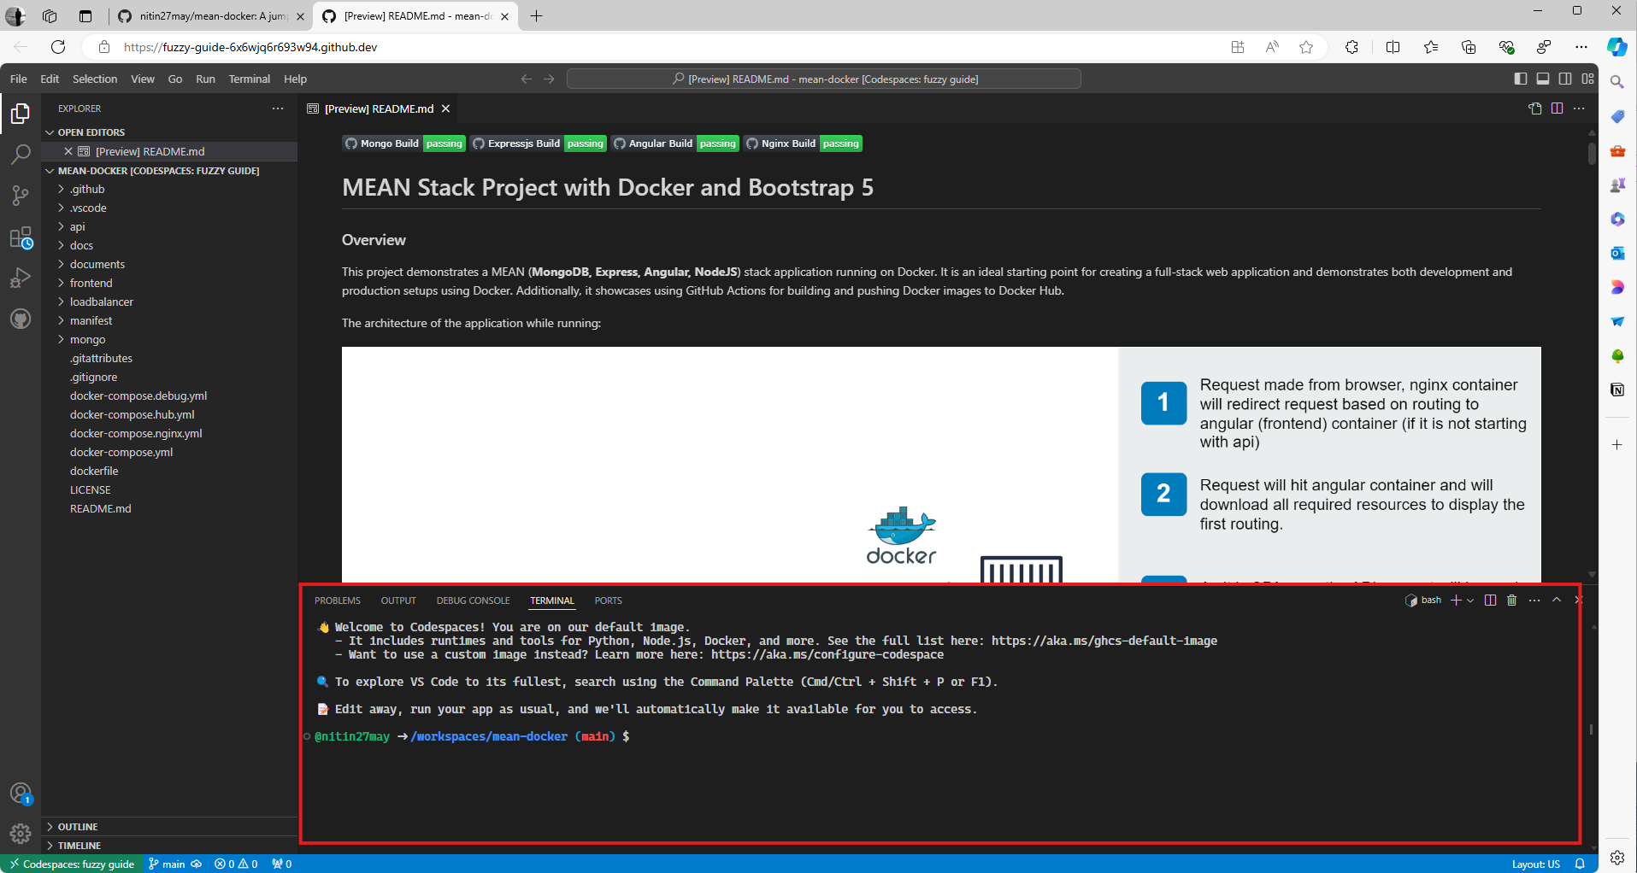Close the README.md preview editor tab
1637x873 pixels.
[x=445, y=108]
